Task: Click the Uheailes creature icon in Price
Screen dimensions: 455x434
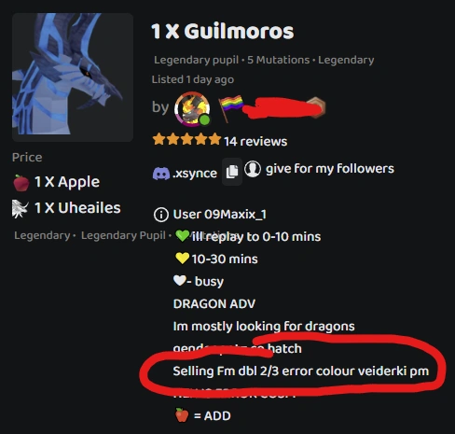Action: click(x=20, y=209)
